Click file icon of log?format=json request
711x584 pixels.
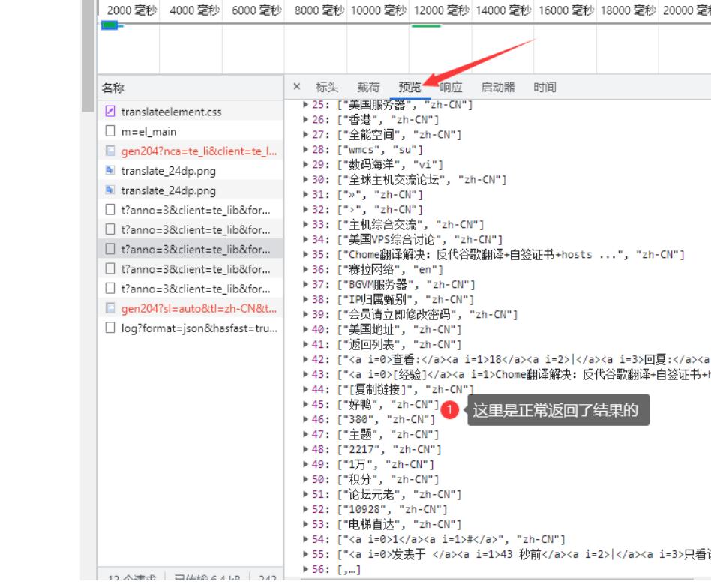[109, 328]
